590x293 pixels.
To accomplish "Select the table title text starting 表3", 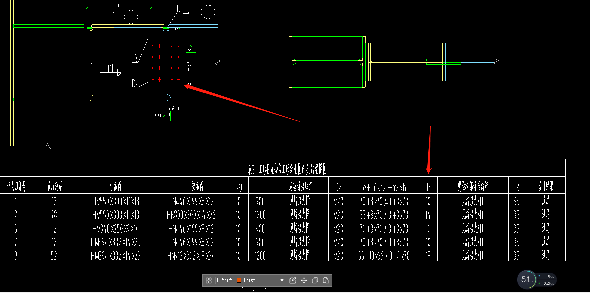I will [287, 169].
